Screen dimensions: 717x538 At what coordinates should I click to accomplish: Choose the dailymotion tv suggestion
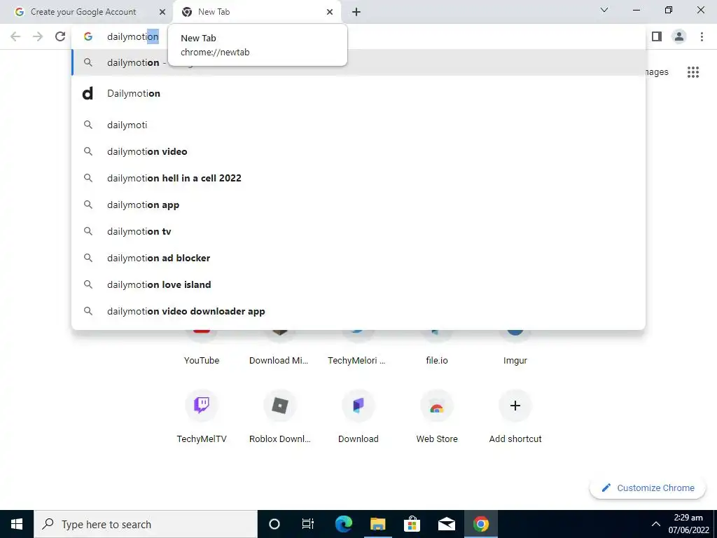(358, 231)
